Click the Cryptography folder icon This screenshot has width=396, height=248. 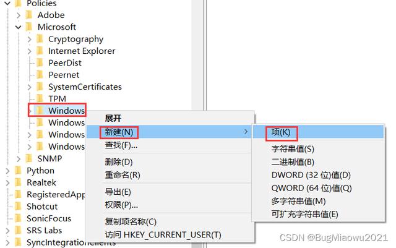point(40,39)
